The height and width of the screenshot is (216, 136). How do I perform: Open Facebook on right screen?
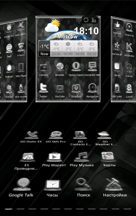coord(117,26)
